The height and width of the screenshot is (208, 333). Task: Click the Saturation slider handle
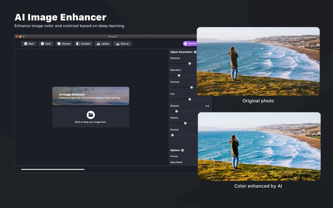[179, 75]
